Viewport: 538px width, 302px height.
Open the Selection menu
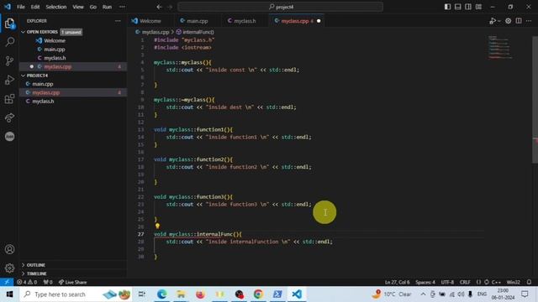[56, 7]
